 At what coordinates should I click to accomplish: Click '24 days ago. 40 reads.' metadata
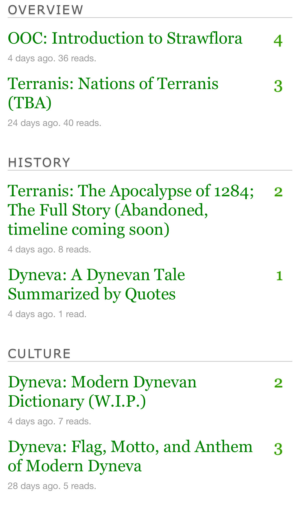tap(55, 123)
